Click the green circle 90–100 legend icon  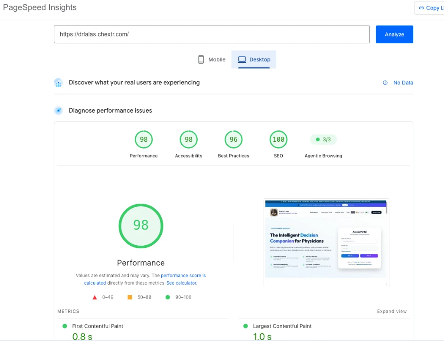tap(168, 297)
